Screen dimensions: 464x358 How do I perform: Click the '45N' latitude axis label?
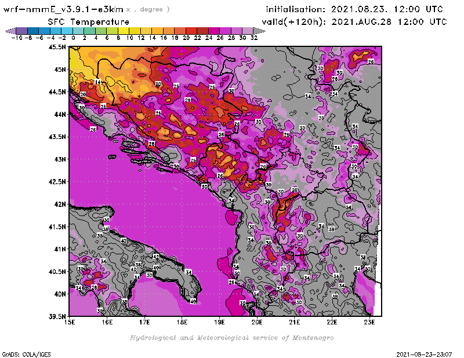[60, 70]
